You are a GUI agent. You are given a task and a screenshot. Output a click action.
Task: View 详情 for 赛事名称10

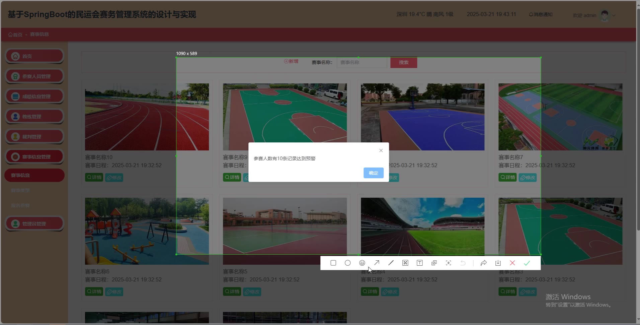point(94,177)
